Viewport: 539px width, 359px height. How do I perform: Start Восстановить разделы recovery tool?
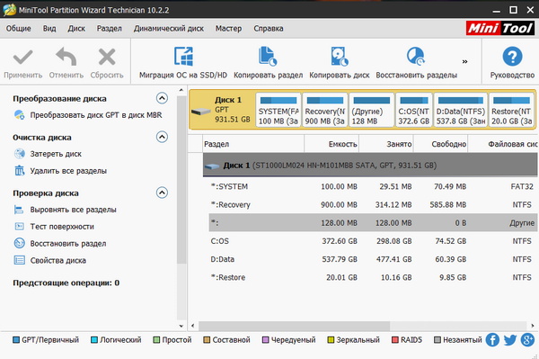416,63
